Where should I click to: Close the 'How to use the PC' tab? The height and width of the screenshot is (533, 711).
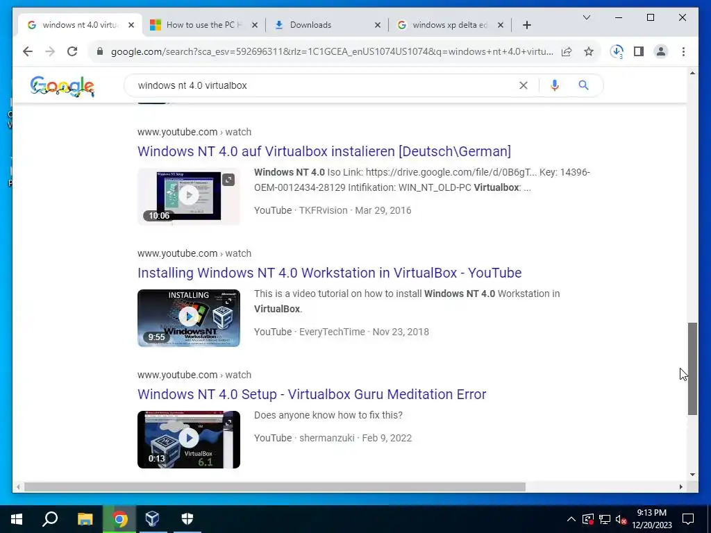tap(255, 25)
